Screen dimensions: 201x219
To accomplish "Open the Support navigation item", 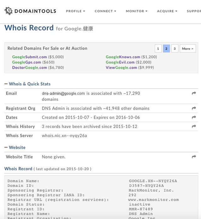I will tap(193, 11).
